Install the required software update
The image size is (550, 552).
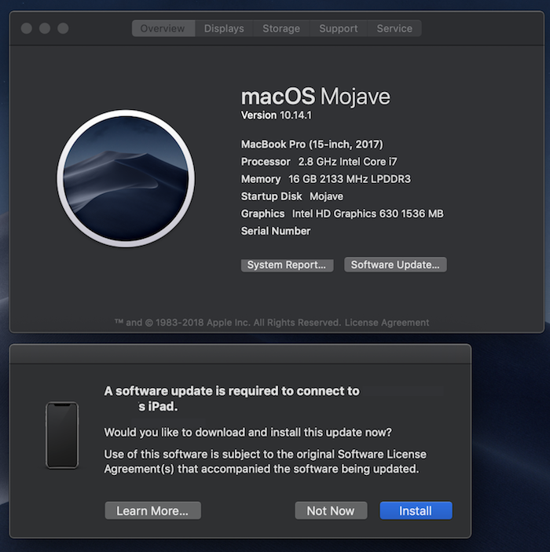[x=416, y=510]
